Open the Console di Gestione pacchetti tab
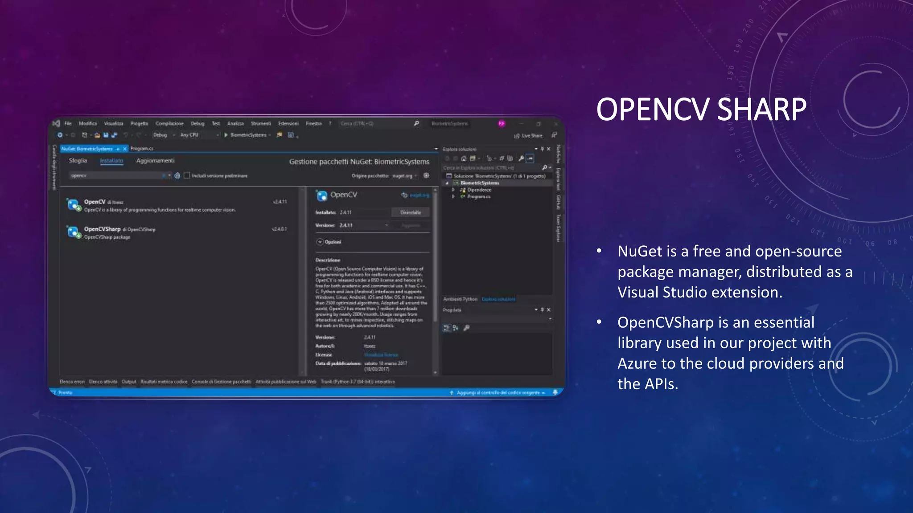 pyautogui.click(x=222, y=382)
